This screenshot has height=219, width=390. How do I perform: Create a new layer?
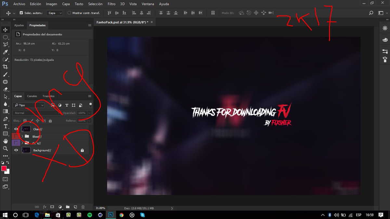coord(75,207)
